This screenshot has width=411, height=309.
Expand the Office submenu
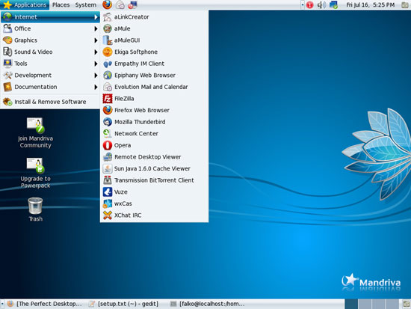(x=50, y=28)
